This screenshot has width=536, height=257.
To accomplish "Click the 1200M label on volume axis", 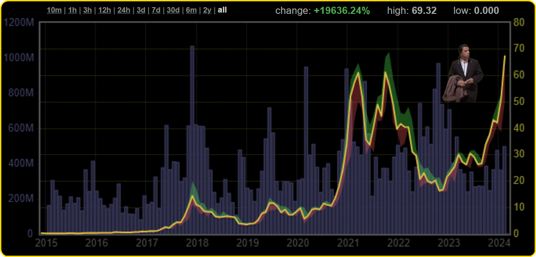I will [x=19, y=23].
